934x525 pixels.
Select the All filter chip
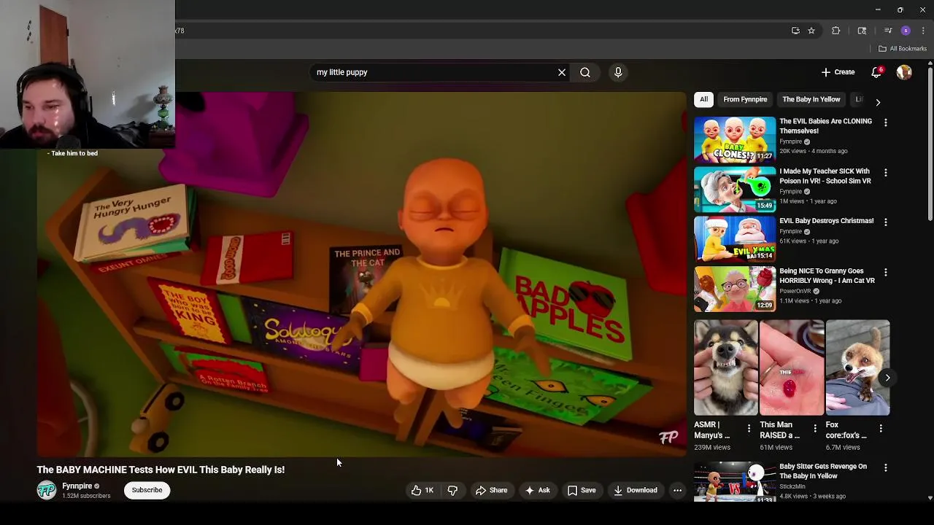703,99
